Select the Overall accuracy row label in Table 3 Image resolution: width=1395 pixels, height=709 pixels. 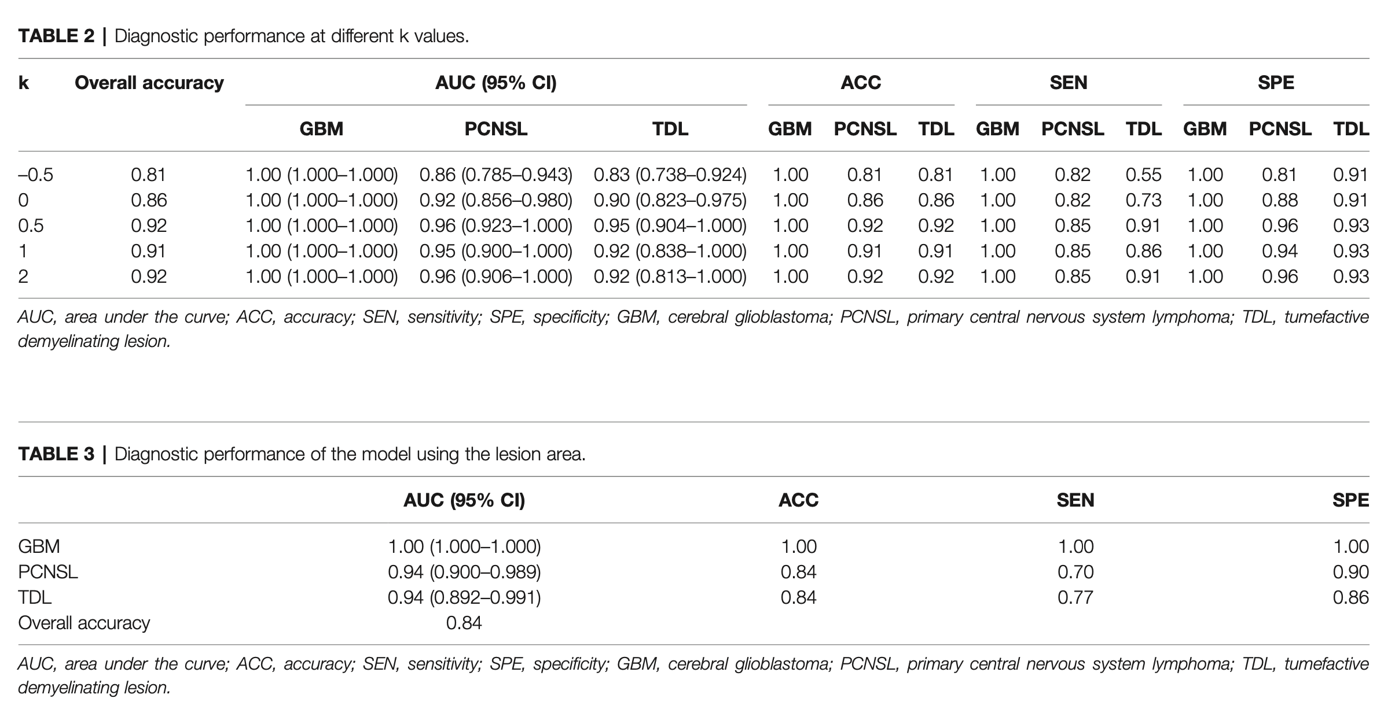pyautogui.click(x=84, y=623)
